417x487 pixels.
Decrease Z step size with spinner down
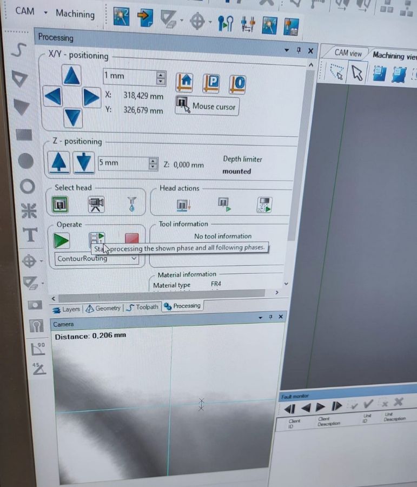153,167
